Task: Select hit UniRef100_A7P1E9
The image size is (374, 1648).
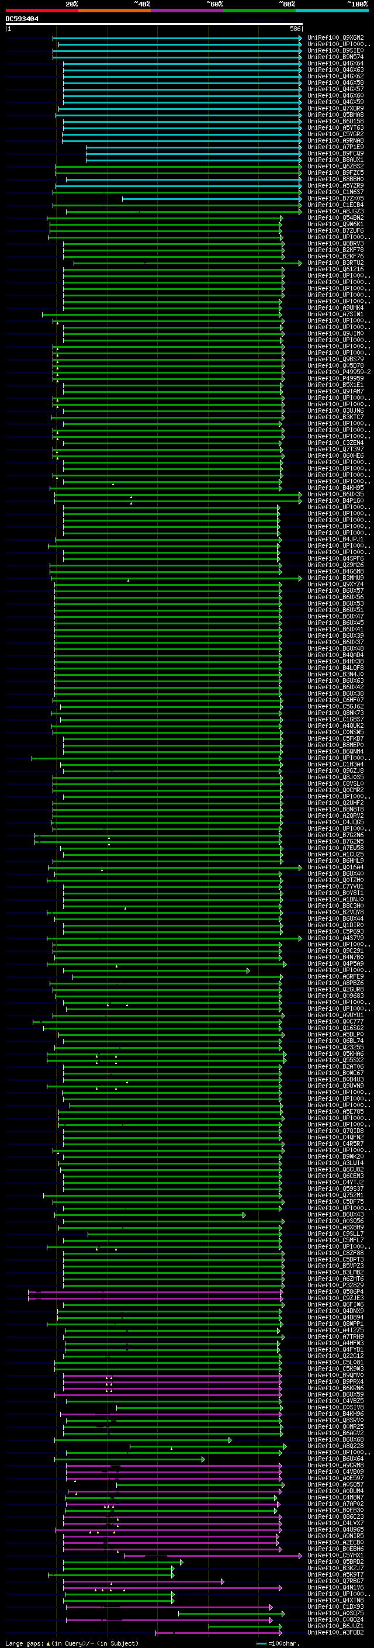Action: click(x=335, y=147)
